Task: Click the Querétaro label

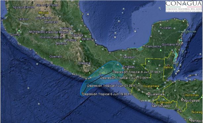Action: [51, 22]
